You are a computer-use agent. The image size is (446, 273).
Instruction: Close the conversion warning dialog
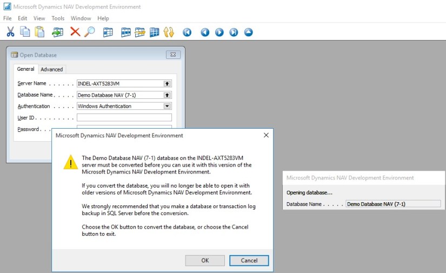(x=266, y=135)
